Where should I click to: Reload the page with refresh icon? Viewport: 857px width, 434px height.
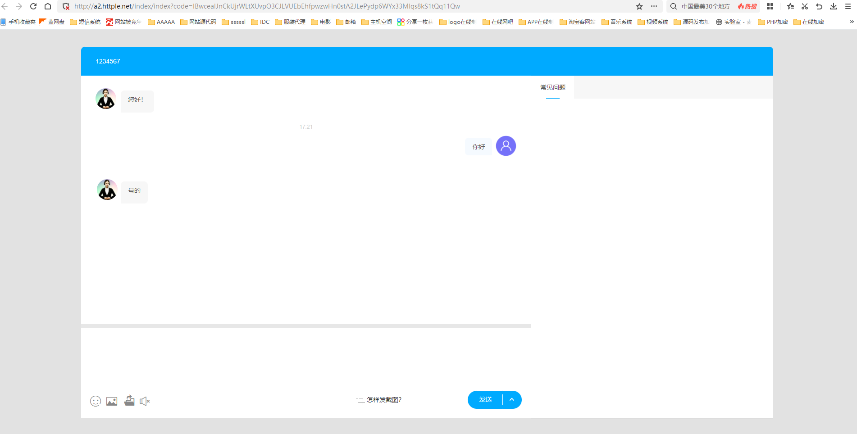(33, 6)
